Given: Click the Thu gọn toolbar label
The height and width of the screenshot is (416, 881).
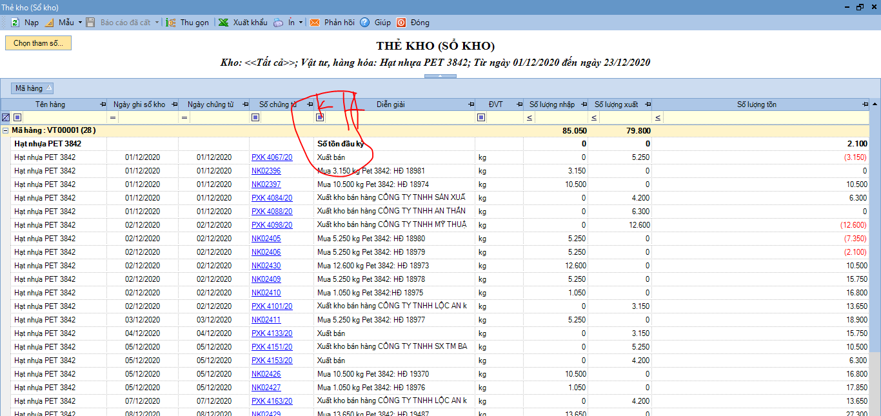Looking at the screenshot, I should [x=195, y=23].
